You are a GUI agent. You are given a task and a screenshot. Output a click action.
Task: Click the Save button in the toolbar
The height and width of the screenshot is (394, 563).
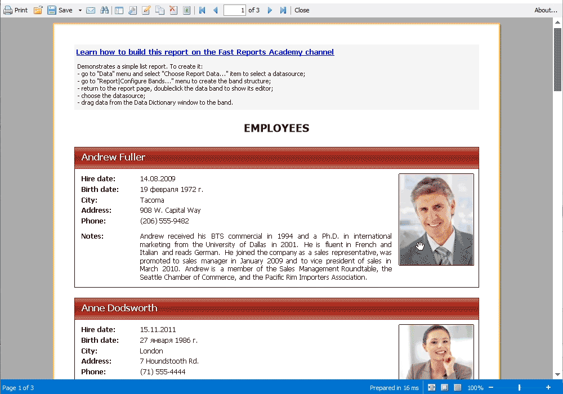60,10
